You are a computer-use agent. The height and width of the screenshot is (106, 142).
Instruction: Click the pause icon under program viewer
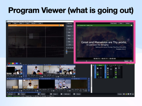click(x=131, y=61)
